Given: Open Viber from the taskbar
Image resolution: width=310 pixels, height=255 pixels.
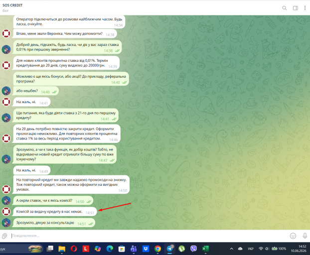Looking at the screenshot, I should (193, 249).
